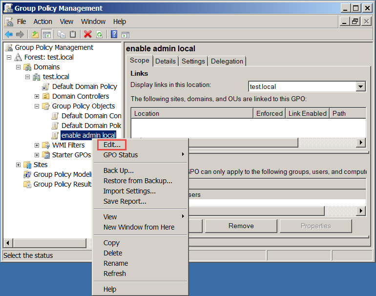Click the Link Enabled column header
Screen dimensions: 376x296
[308, 113]
